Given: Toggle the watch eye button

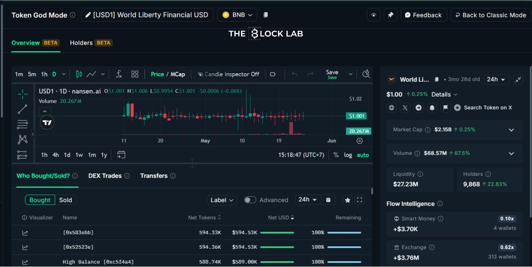Looking at the screenshot, I should [374, 15].
